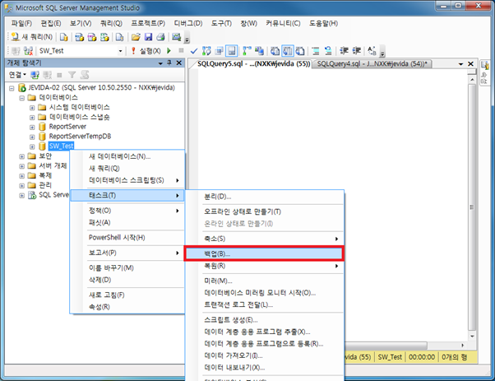Click the 실행(X) execute button
The width and height of the screenshot is (495, 381).
point(146,50)
